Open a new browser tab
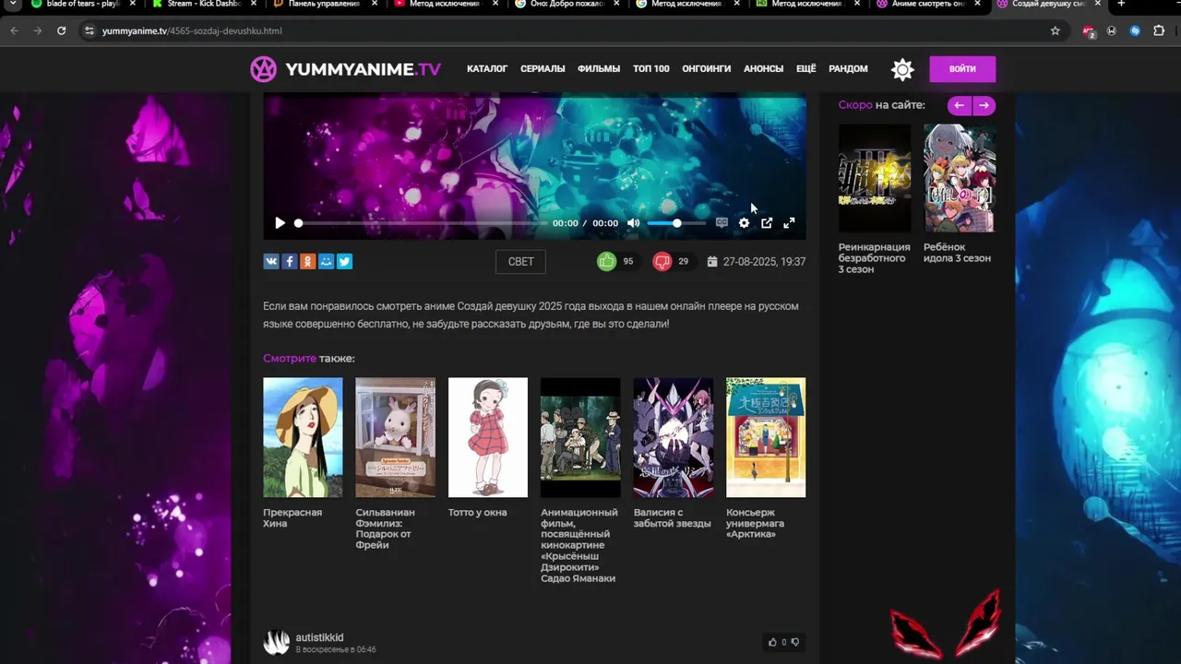 click(1121, 5)
